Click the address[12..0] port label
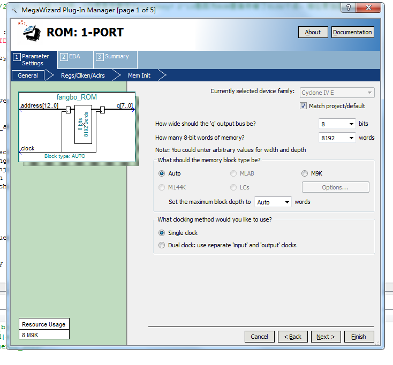Viewport: 393px width, 365px height. [x=39, y=105]
